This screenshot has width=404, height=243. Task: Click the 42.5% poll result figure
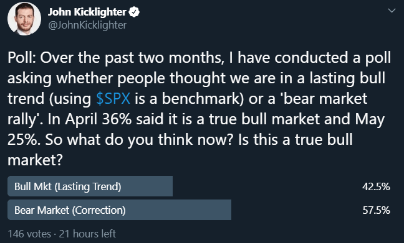coord(376,186)
